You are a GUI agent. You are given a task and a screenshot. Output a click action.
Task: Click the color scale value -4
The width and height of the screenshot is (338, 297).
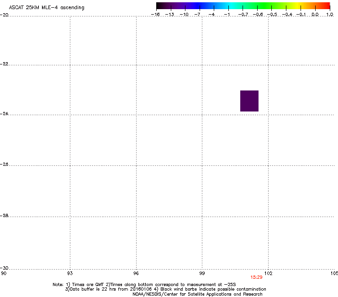click(211, 15)
